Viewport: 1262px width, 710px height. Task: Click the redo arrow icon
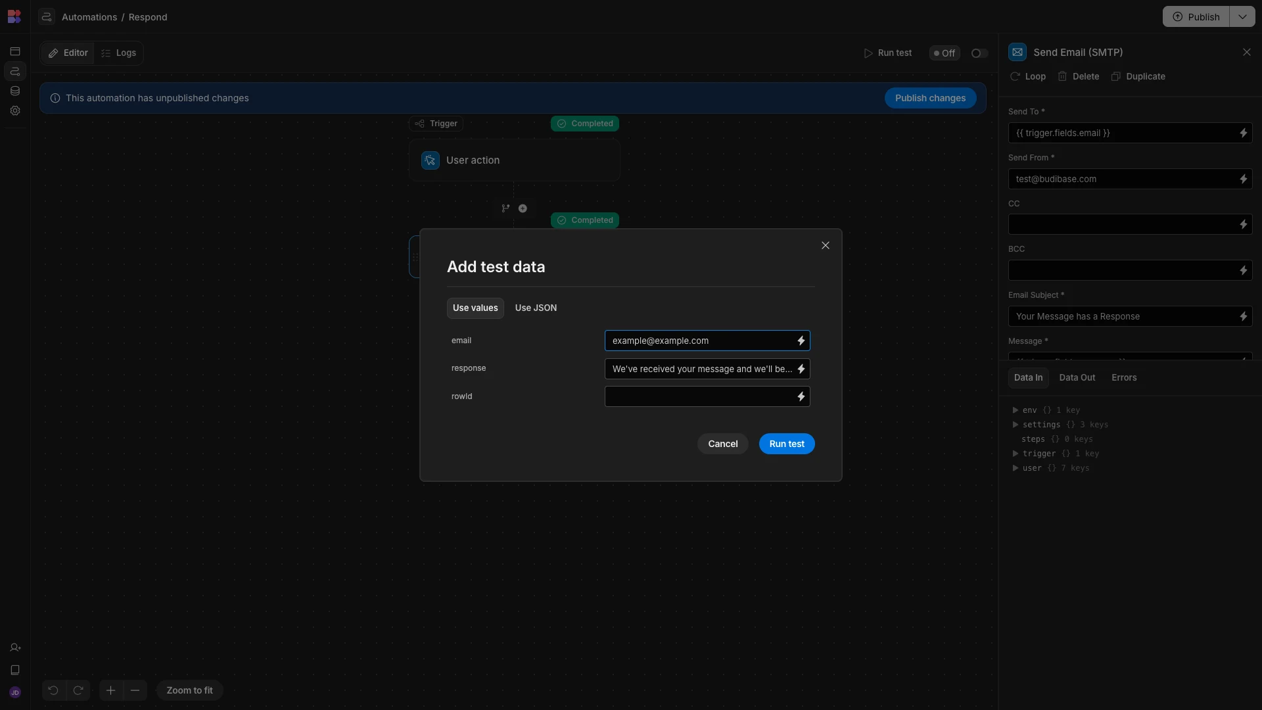point(78,690)
